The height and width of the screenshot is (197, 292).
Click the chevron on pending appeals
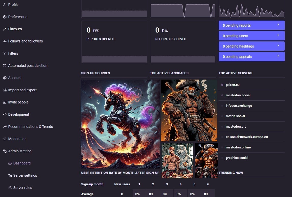click(278, 56)
